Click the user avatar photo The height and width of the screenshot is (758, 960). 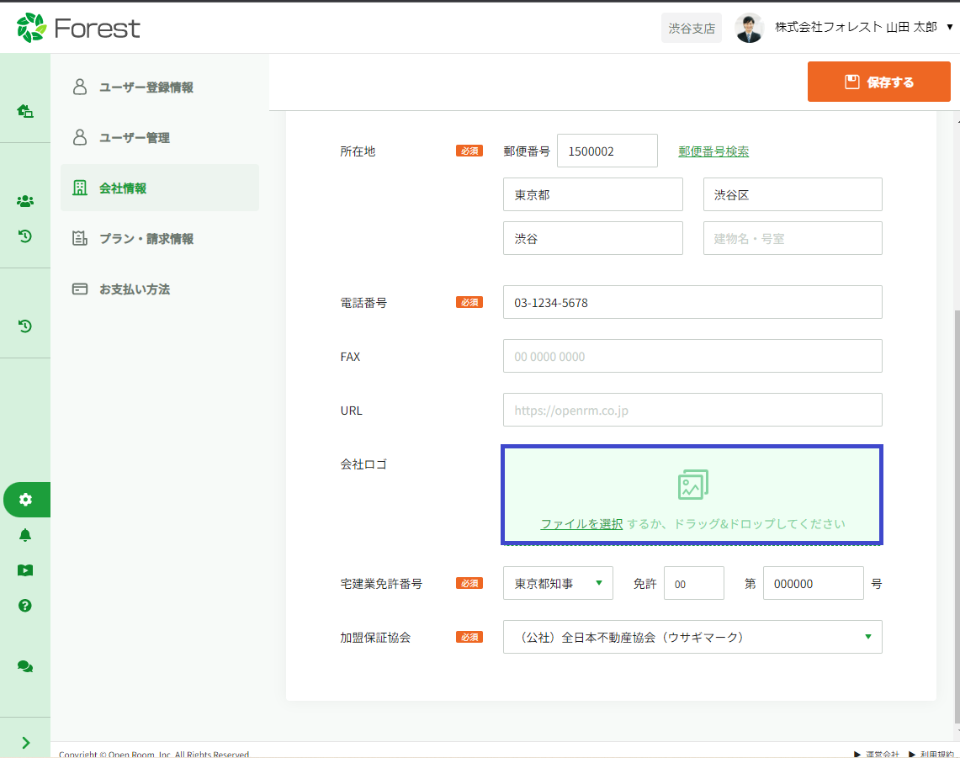[748, 28]
